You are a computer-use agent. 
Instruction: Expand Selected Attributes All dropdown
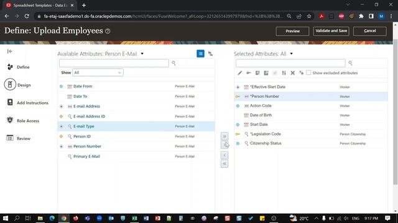tap(292, 54)
